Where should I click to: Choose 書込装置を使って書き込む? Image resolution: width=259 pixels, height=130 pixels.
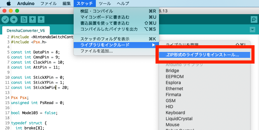[x=116, y=23]
